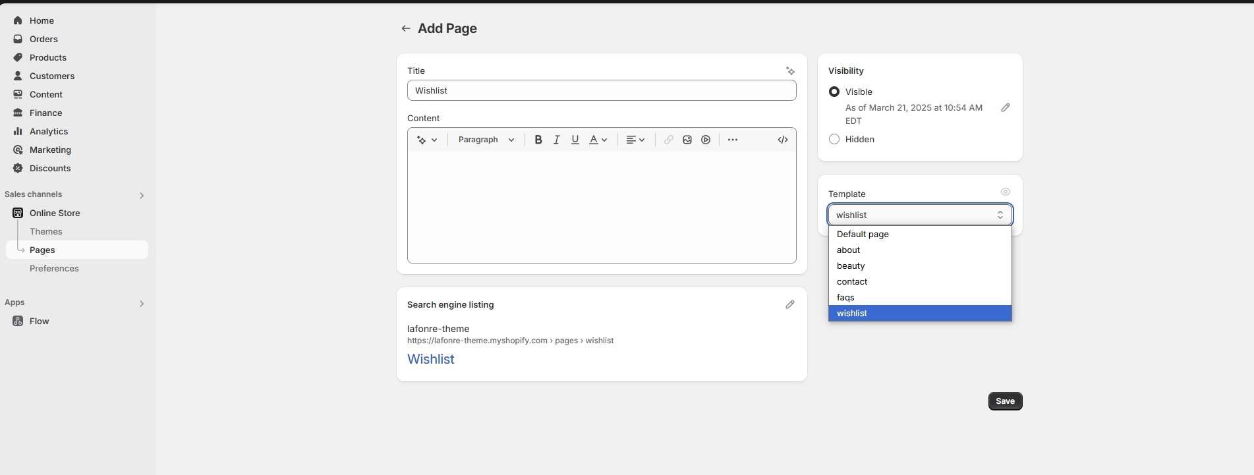Select the Visible radio button
Viewport: 1254px width, 475px height.
[x=834, y=92]
